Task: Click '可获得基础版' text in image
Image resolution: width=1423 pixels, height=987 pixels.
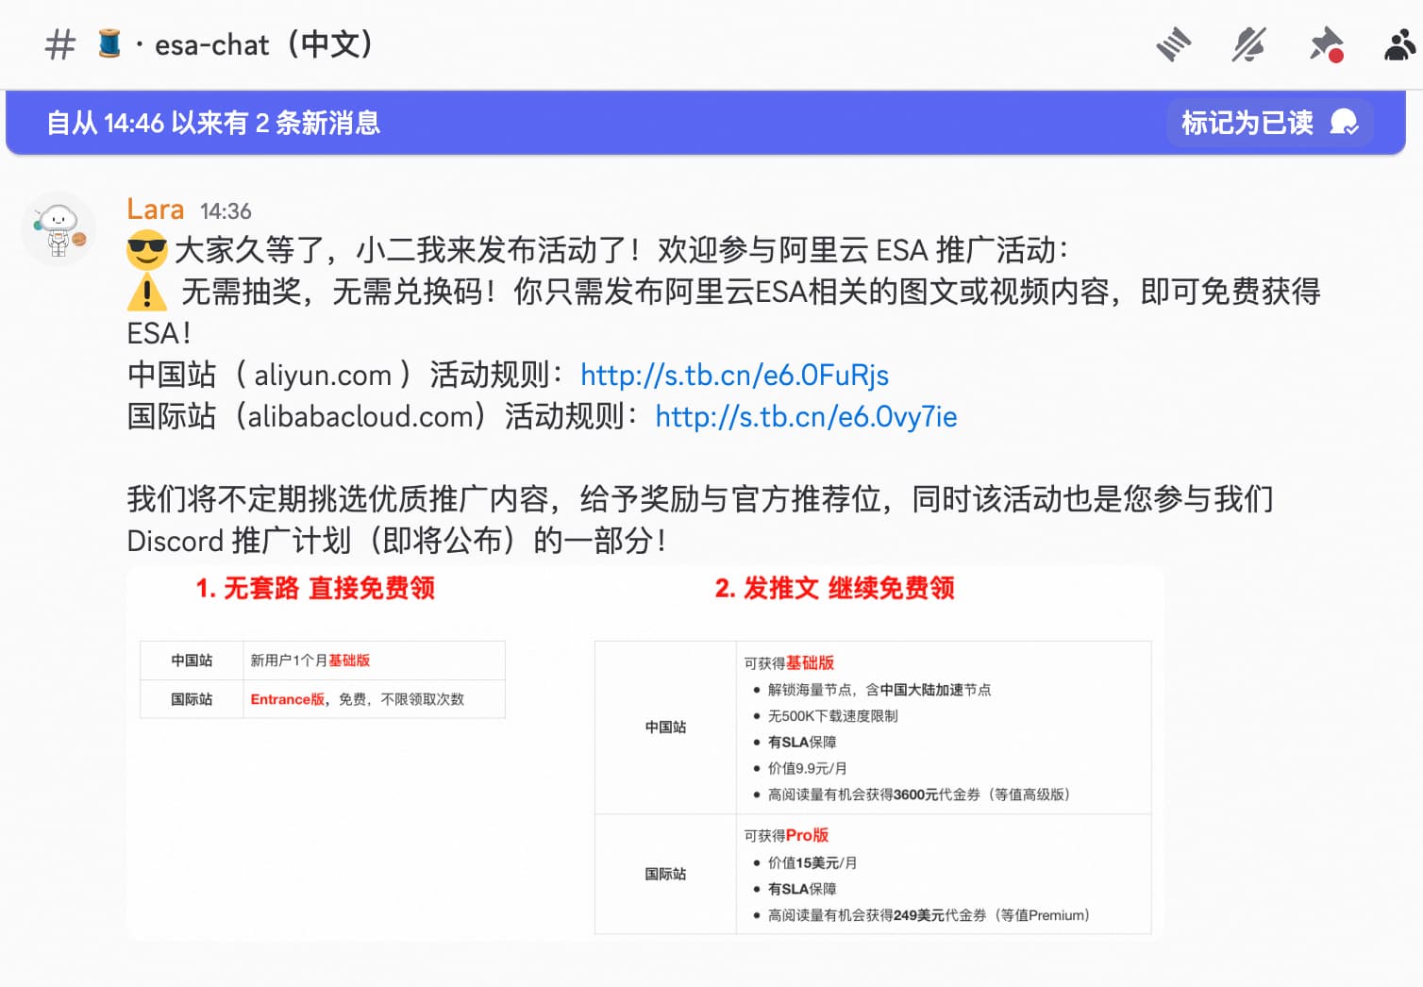Action: click(789, 663)
